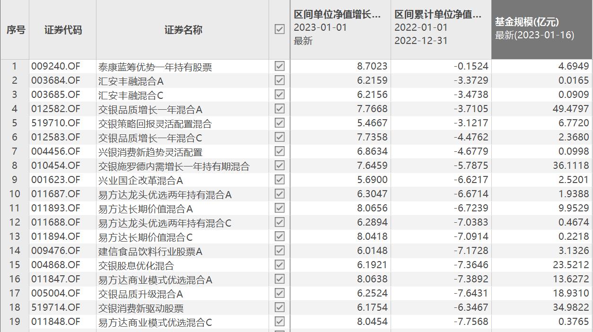Select security code 519714.OF
The image size is (593, 332).
point(56,307)
